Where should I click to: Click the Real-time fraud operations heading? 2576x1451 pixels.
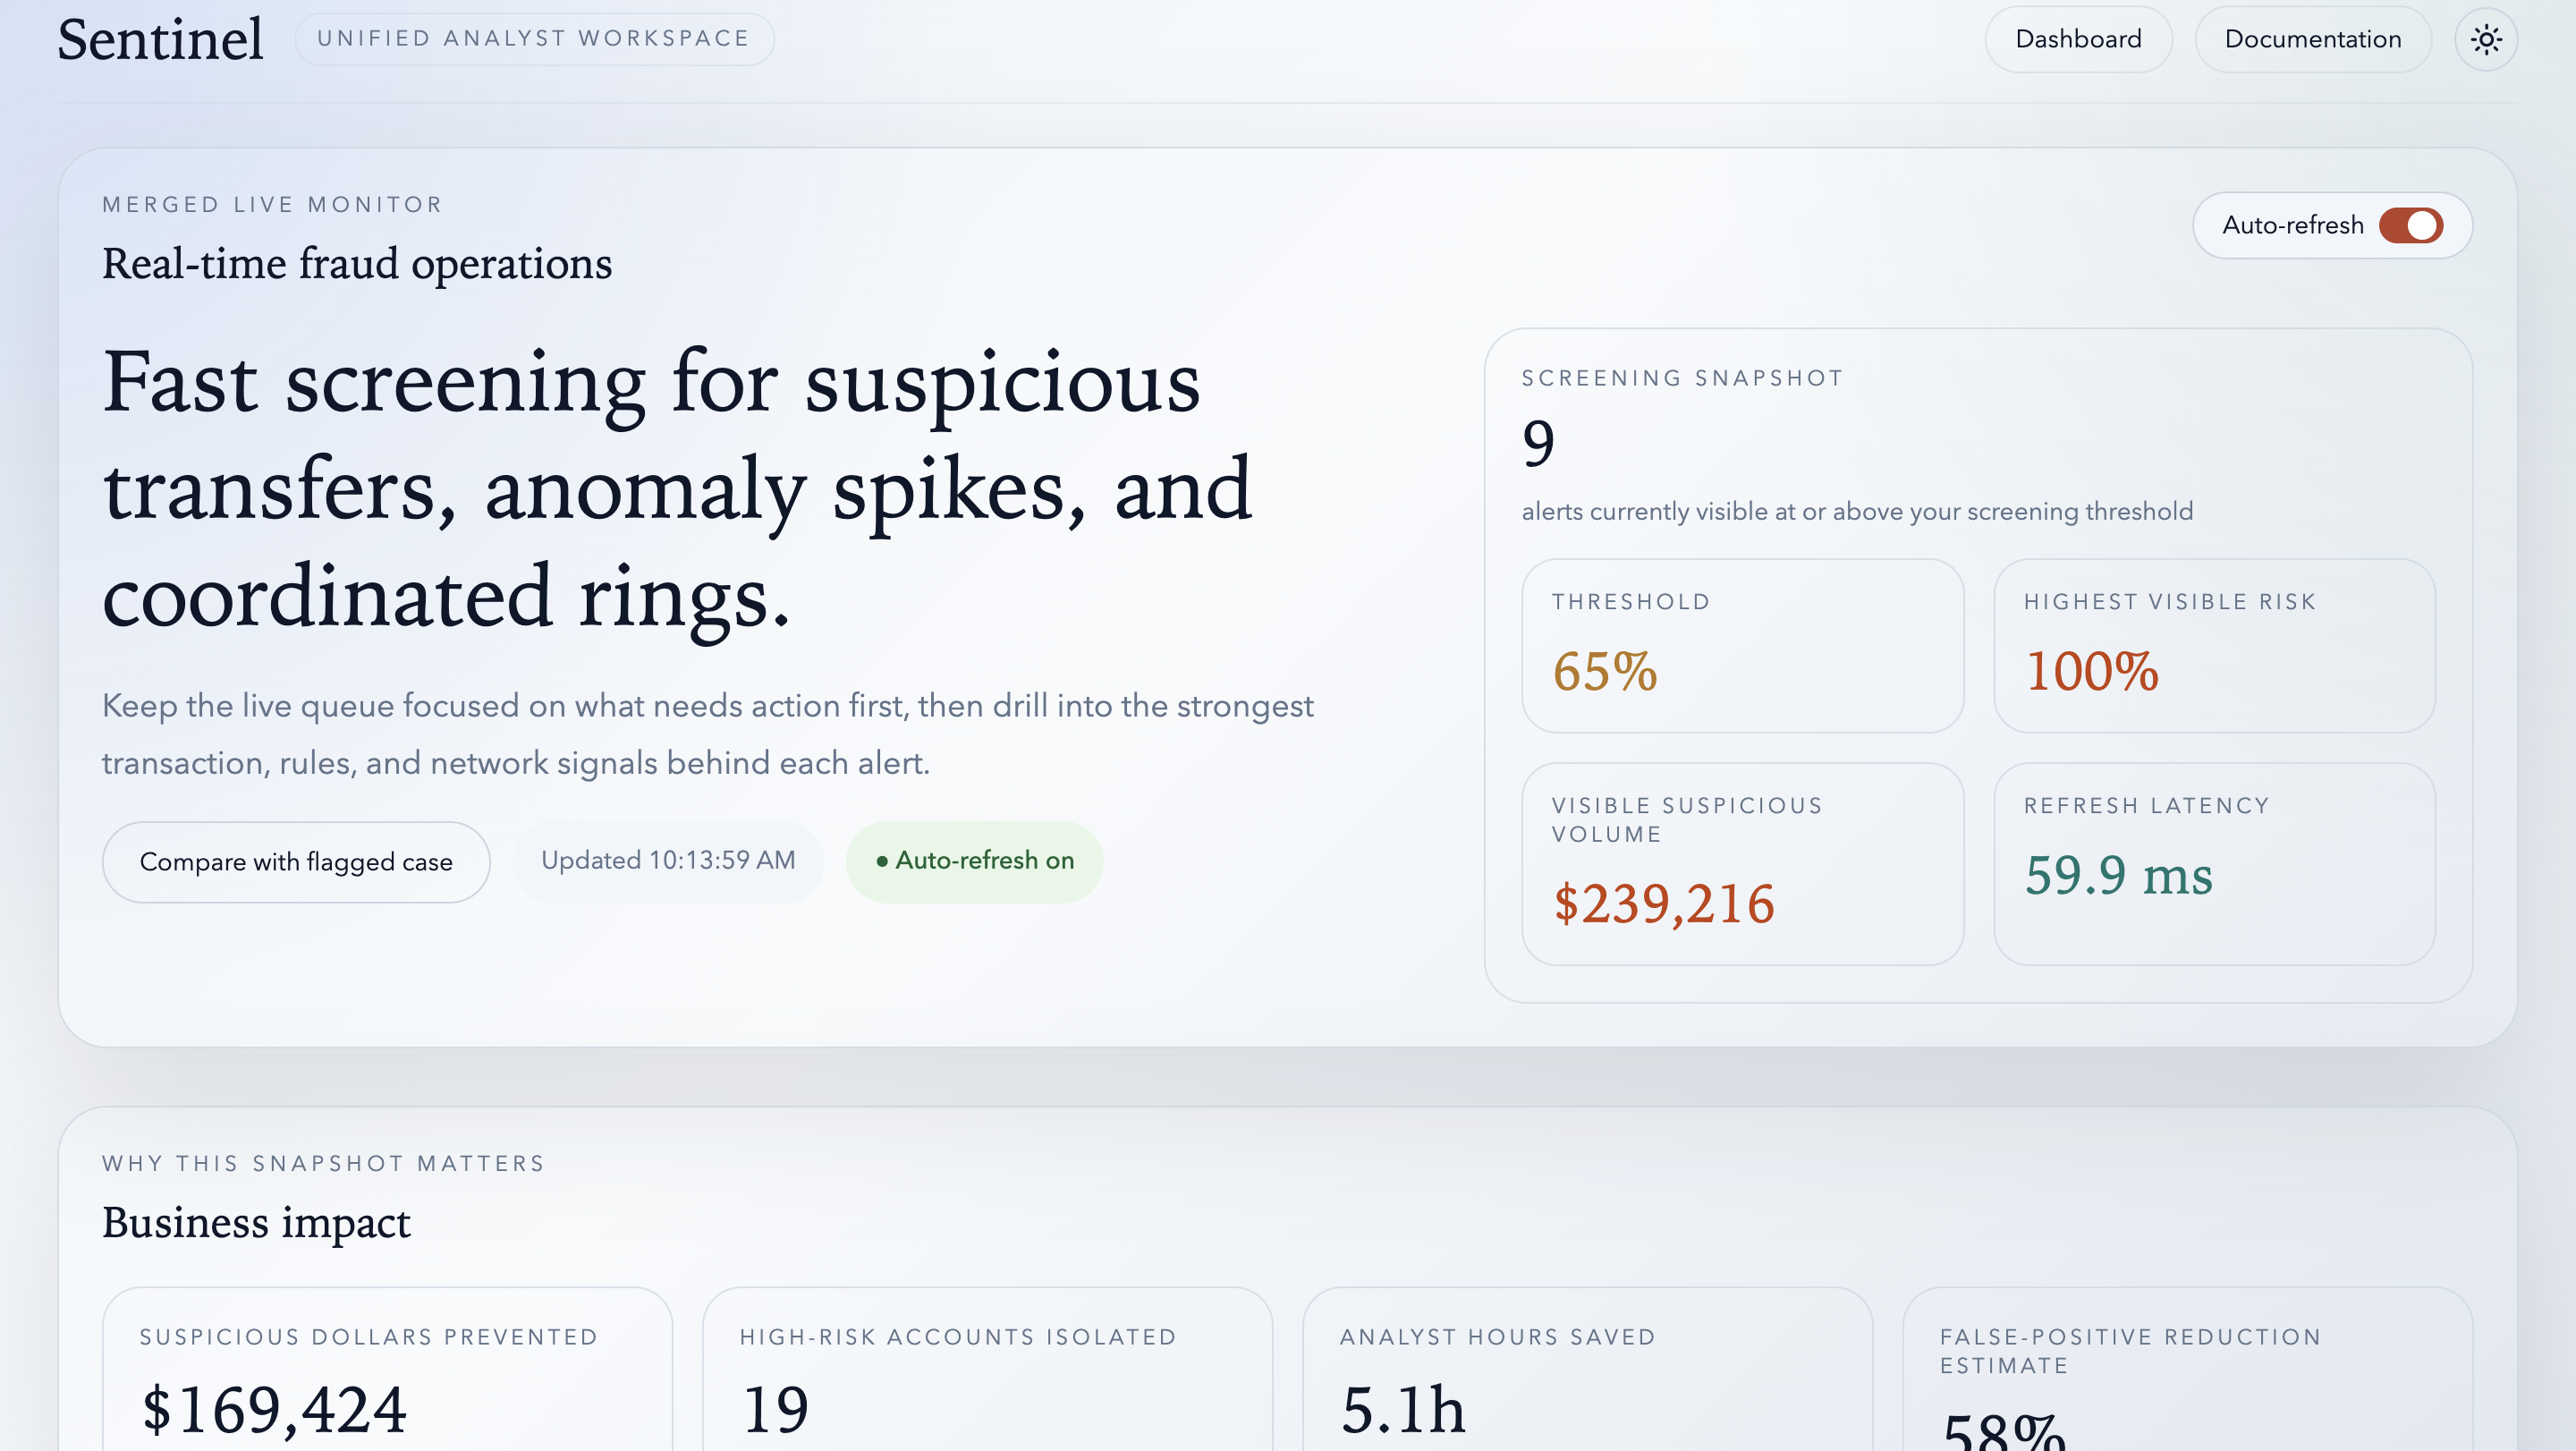pos(357,264)
